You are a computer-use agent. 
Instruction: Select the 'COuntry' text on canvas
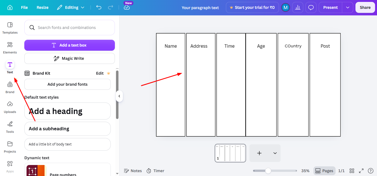(293, 46)
